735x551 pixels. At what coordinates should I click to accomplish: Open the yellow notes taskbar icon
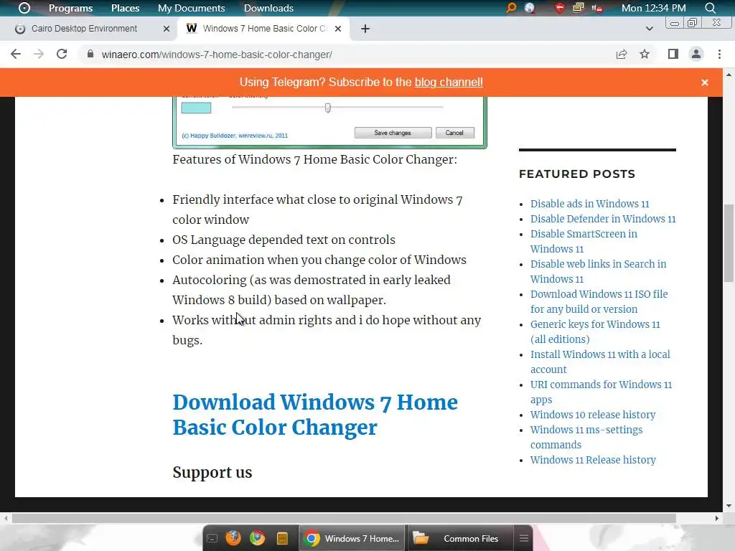pyautogui.click(x=282, y=538)
